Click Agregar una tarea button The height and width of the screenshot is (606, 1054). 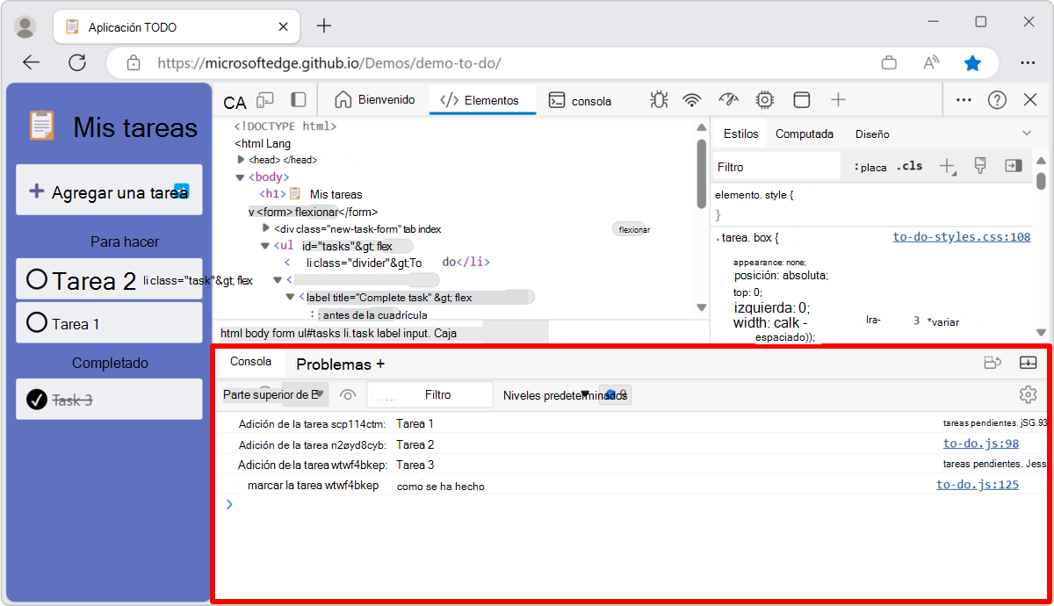click(109, 190)
